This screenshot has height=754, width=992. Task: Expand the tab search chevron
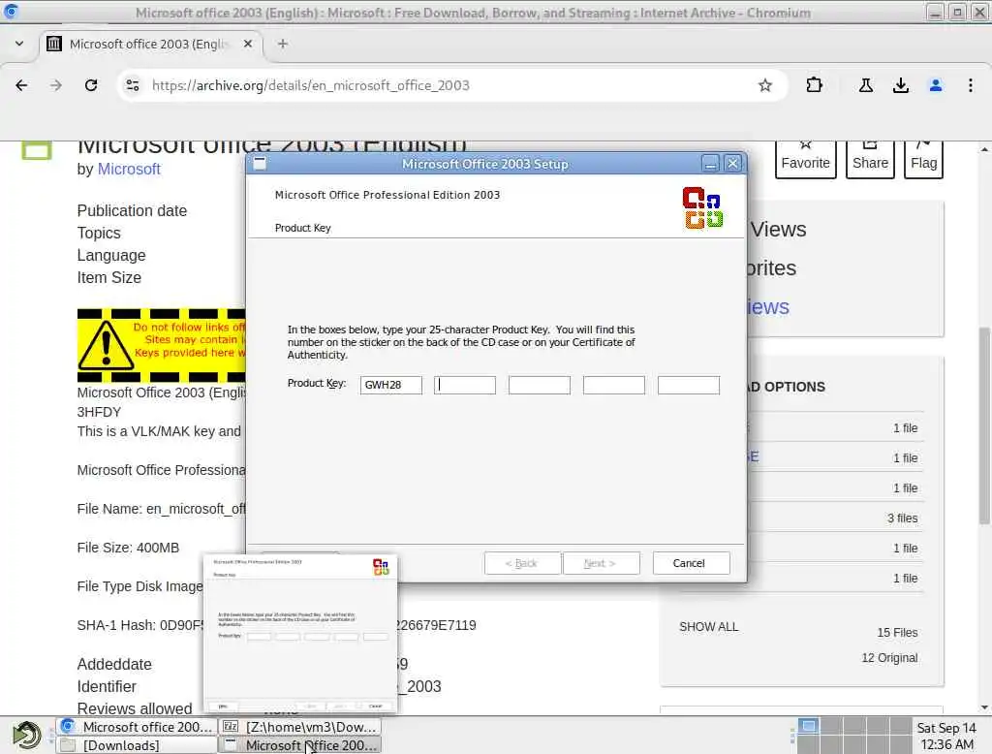[19, 44]
